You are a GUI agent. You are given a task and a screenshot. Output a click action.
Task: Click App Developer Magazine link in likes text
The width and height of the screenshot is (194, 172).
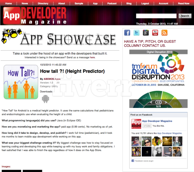pyautogui.click(x=170, y=133)
